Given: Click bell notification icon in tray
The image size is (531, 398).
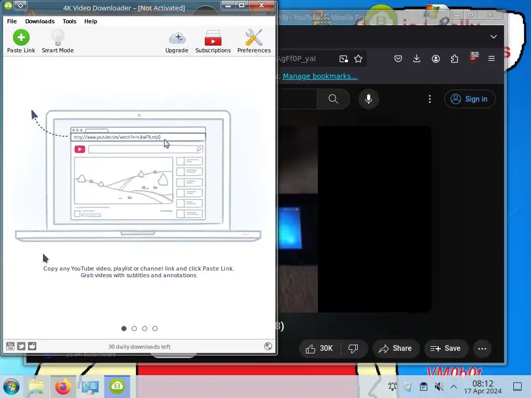Looking at the screenshot, I should pos(393,387).
